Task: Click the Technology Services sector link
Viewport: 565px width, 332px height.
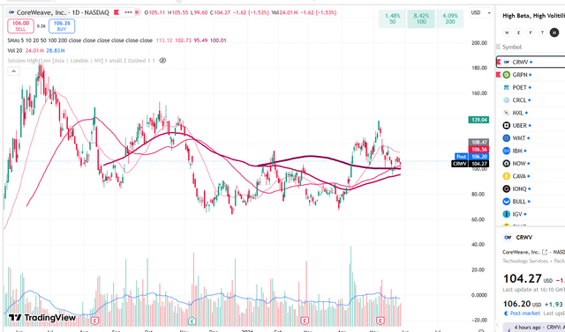Action: coord(525,261)
